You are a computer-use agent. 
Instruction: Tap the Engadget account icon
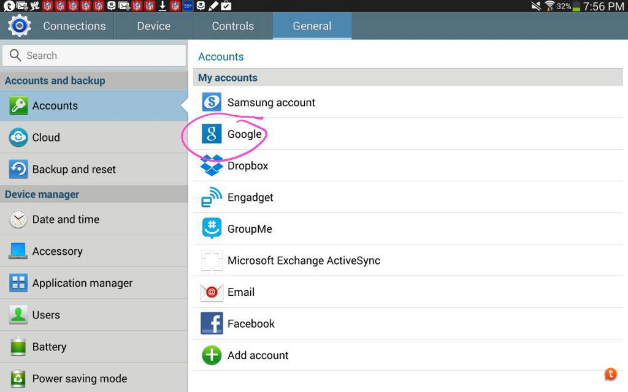click(212, 197)
